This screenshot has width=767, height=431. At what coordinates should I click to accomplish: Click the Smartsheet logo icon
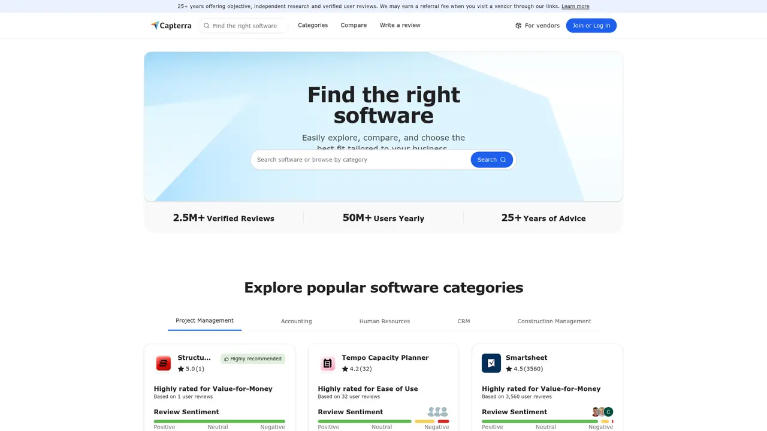(x=491, y=363)
